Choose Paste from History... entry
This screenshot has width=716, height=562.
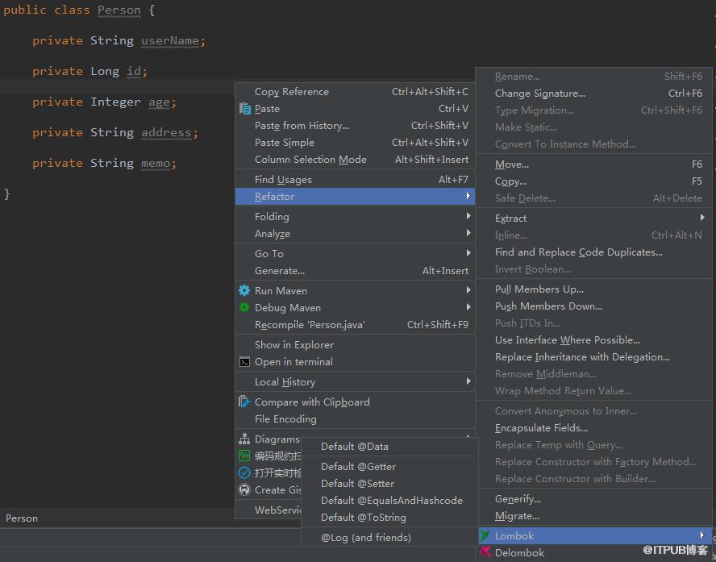pos(355,126)
